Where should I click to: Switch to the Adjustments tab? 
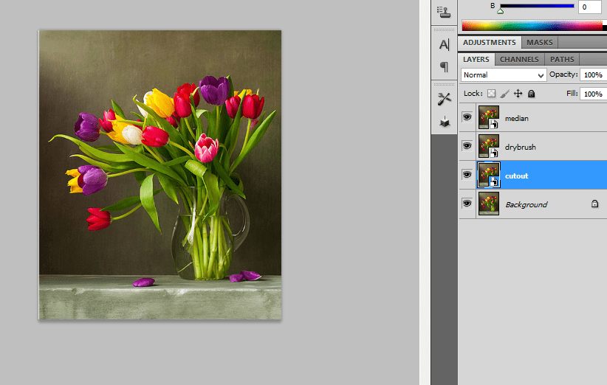tap(490, 43)
